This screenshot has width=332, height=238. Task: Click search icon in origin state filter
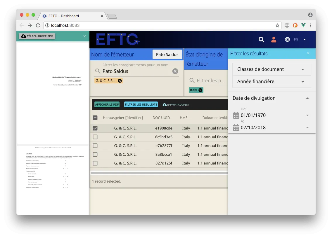click(x=192, y=80)
